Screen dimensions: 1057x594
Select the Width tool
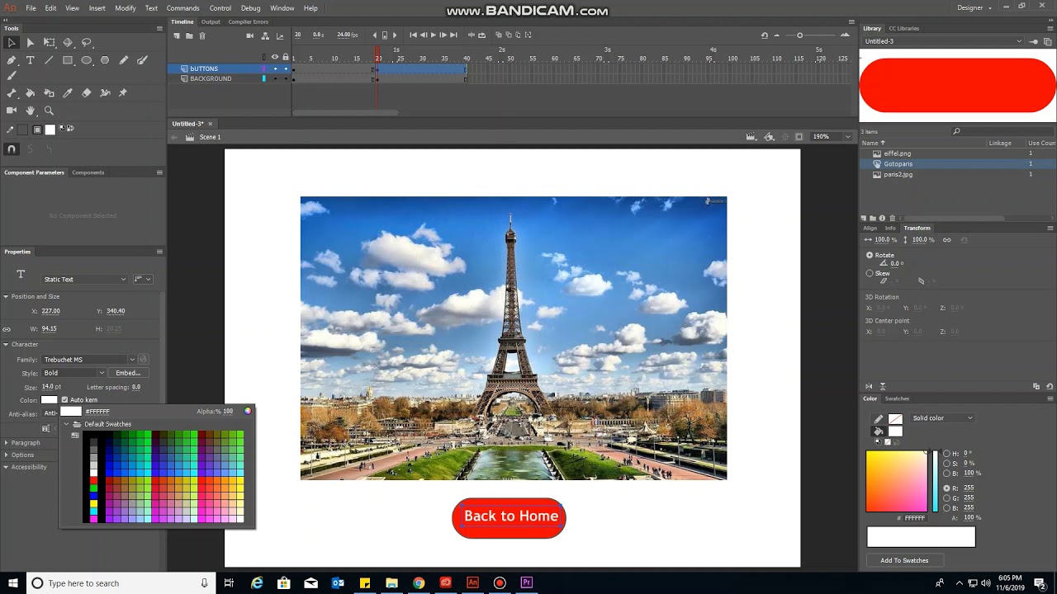(x=105, y=93)
